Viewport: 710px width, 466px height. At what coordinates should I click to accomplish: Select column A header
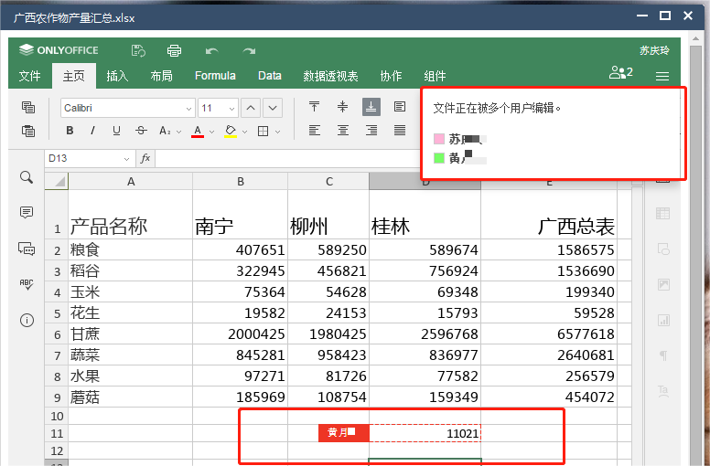point(131,181)
